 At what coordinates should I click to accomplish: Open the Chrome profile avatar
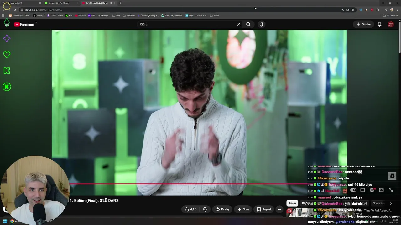392,10
